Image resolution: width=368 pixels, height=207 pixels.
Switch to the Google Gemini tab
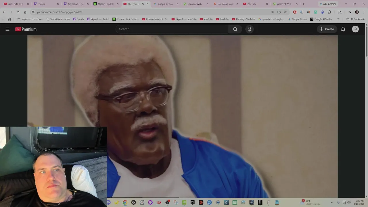point(165,4)
